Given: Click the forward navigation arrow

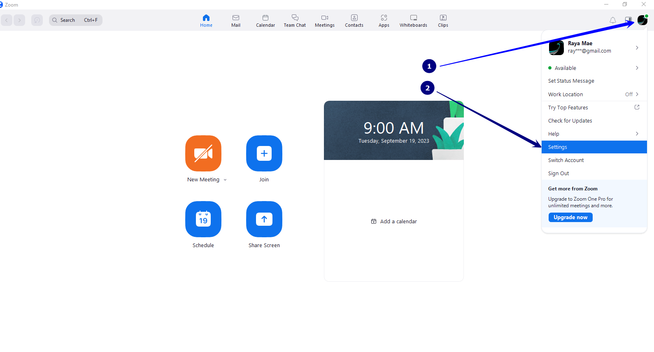Looking at the screenshot, I should 19,20.
